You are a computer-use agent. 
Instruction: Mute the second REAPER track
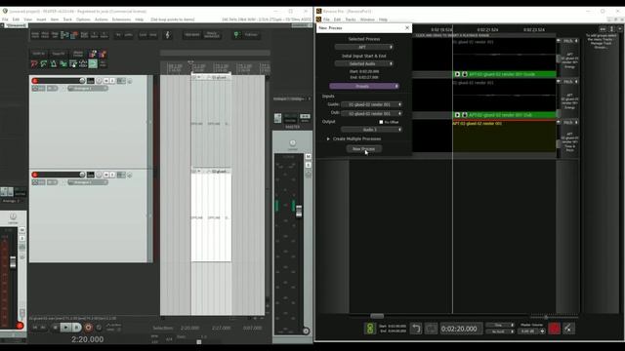tap(106, 175)
